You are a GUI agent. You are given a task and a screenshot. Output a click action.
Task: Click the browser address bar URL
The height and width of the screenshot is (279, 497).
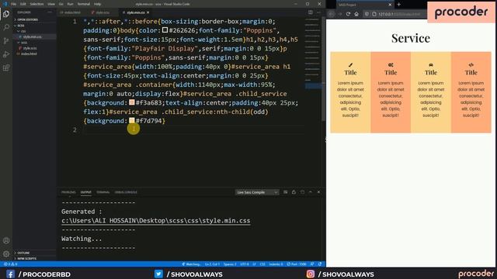(x=399, y=14)
